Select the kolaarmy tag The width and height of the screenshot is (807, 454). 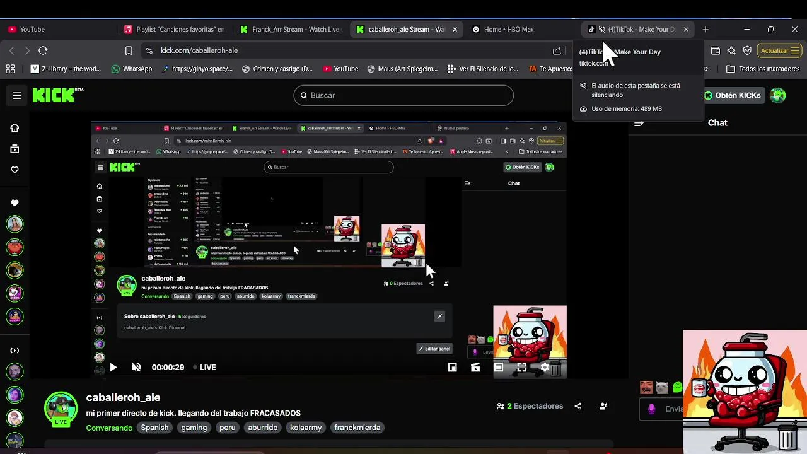306,428
